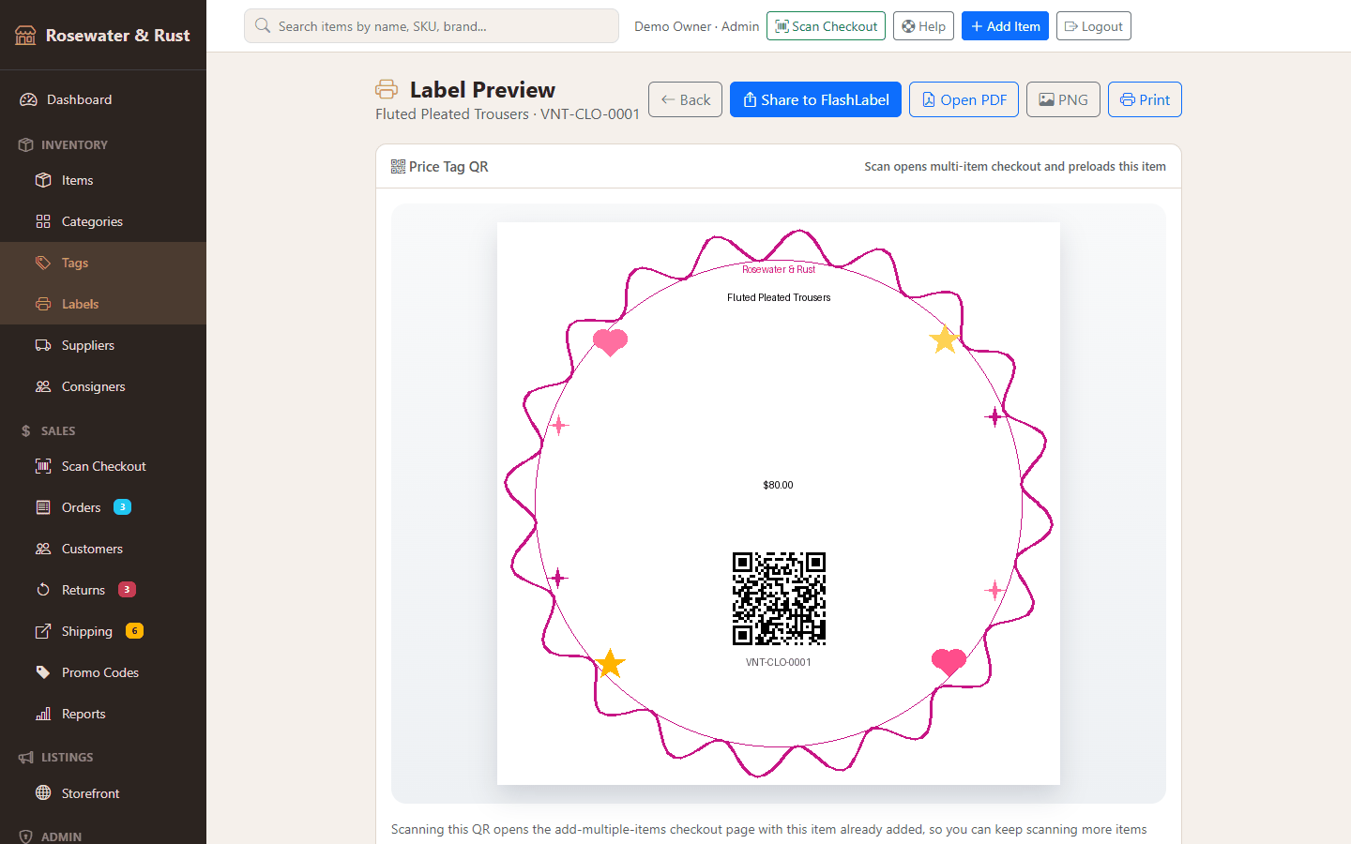
Task: Click the Add Item button
Action: [1005, 26]
